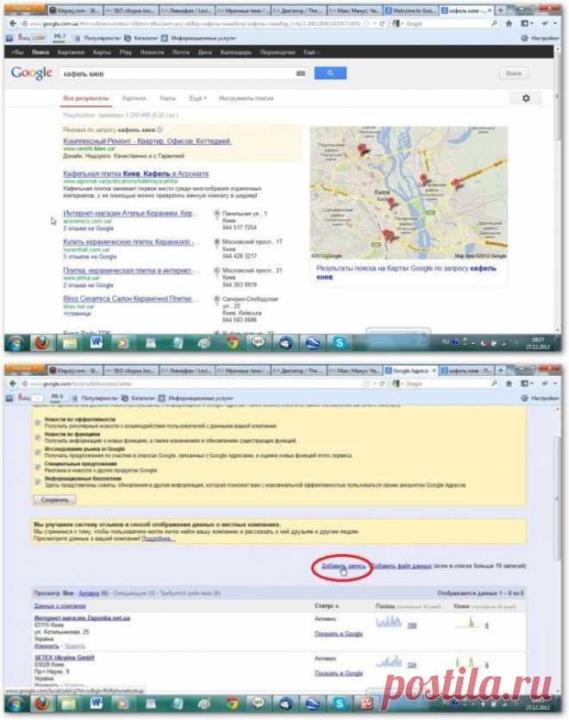This screenshot has width=569, height=720.
Task: Open the on-screen keyboard icon in Google search box
Action: [x=301, y=73]
